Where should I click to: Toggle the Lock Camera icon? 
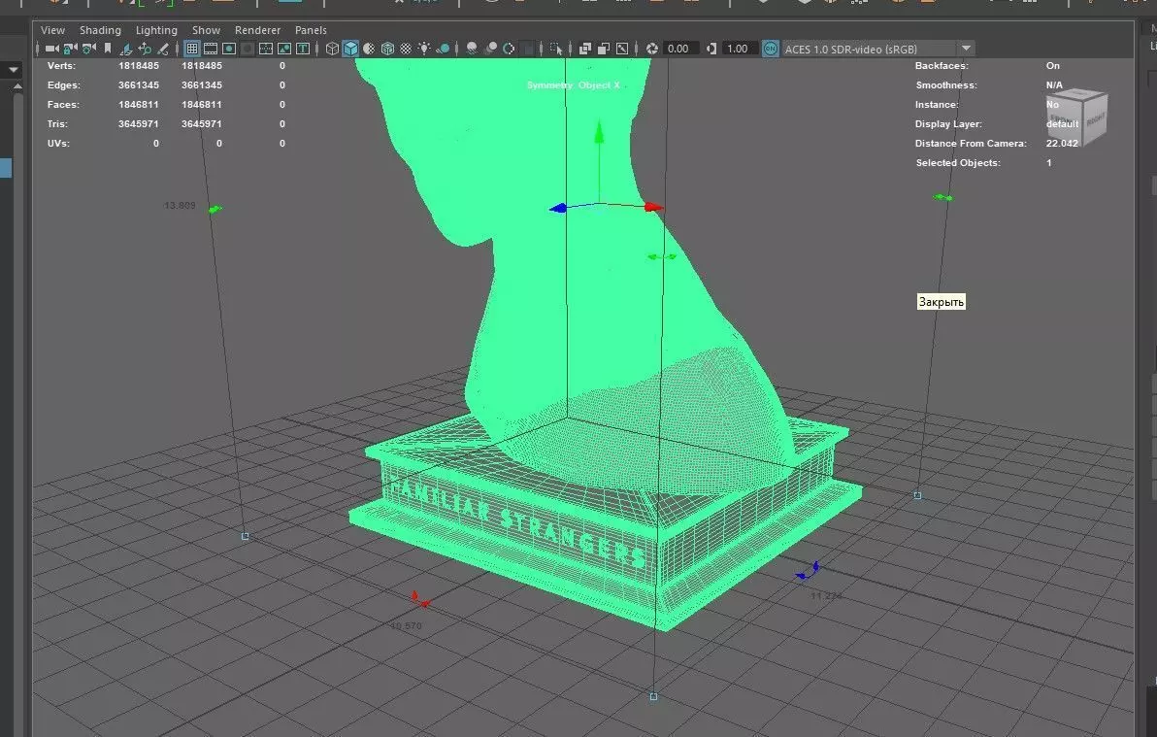[x=70, y=49]
